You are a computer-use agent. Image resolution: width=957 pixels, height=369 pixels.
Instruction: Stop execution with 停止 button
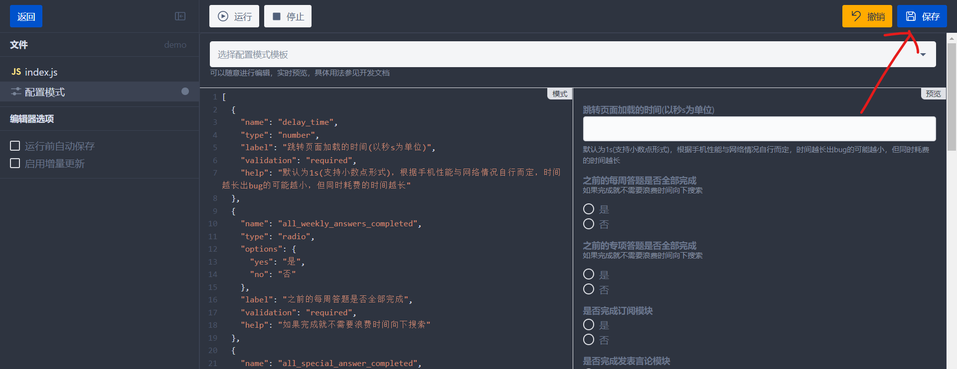(288, 16)
